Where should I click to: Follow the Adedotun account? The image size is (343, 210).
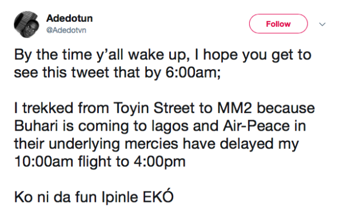click(278, 23)
